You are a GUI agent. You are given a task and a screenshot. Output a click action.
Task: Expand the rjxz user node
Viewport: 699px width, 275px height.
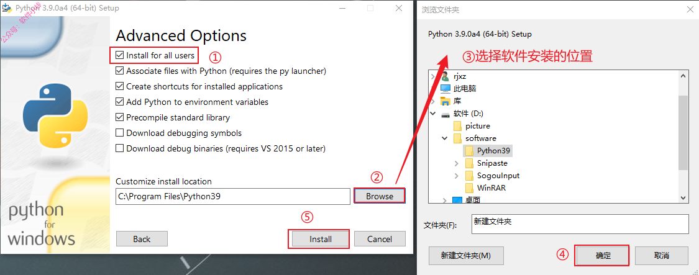pos(432,76)
